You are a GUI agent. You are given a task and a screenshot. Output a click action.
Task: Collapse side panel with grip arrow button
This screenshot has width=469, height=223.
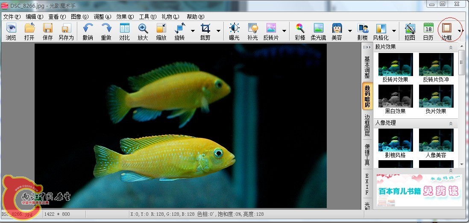[367, 47]
